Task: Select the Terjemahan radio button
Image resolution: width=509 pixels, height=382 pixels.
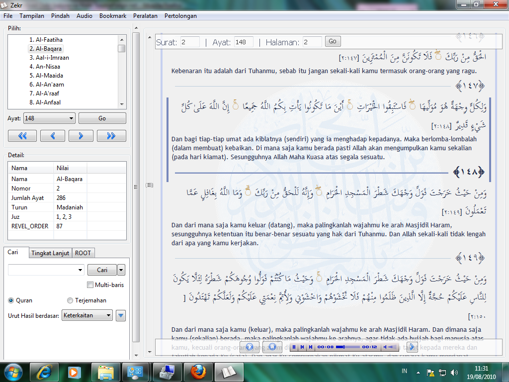Action: point(70,300)
